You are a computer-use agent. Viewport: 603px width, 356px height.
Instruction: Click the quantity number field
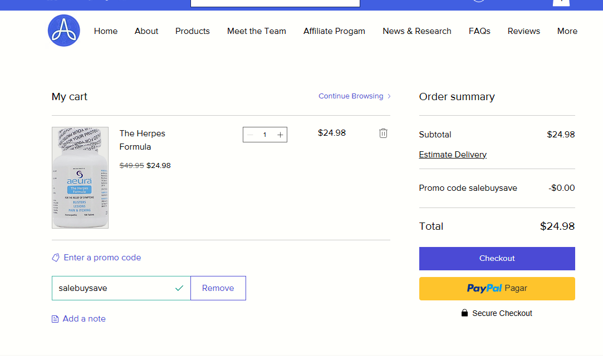point(264,135)
